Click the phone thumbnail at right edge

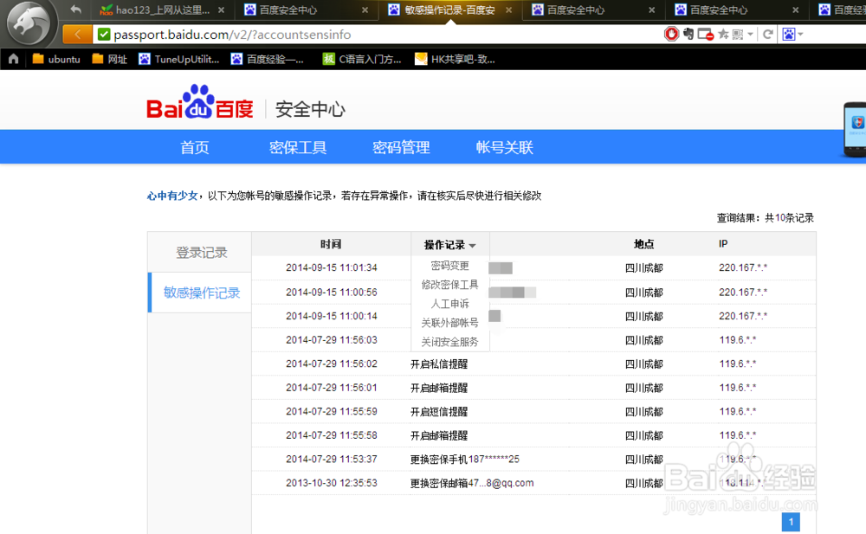[x=855, y=129]
